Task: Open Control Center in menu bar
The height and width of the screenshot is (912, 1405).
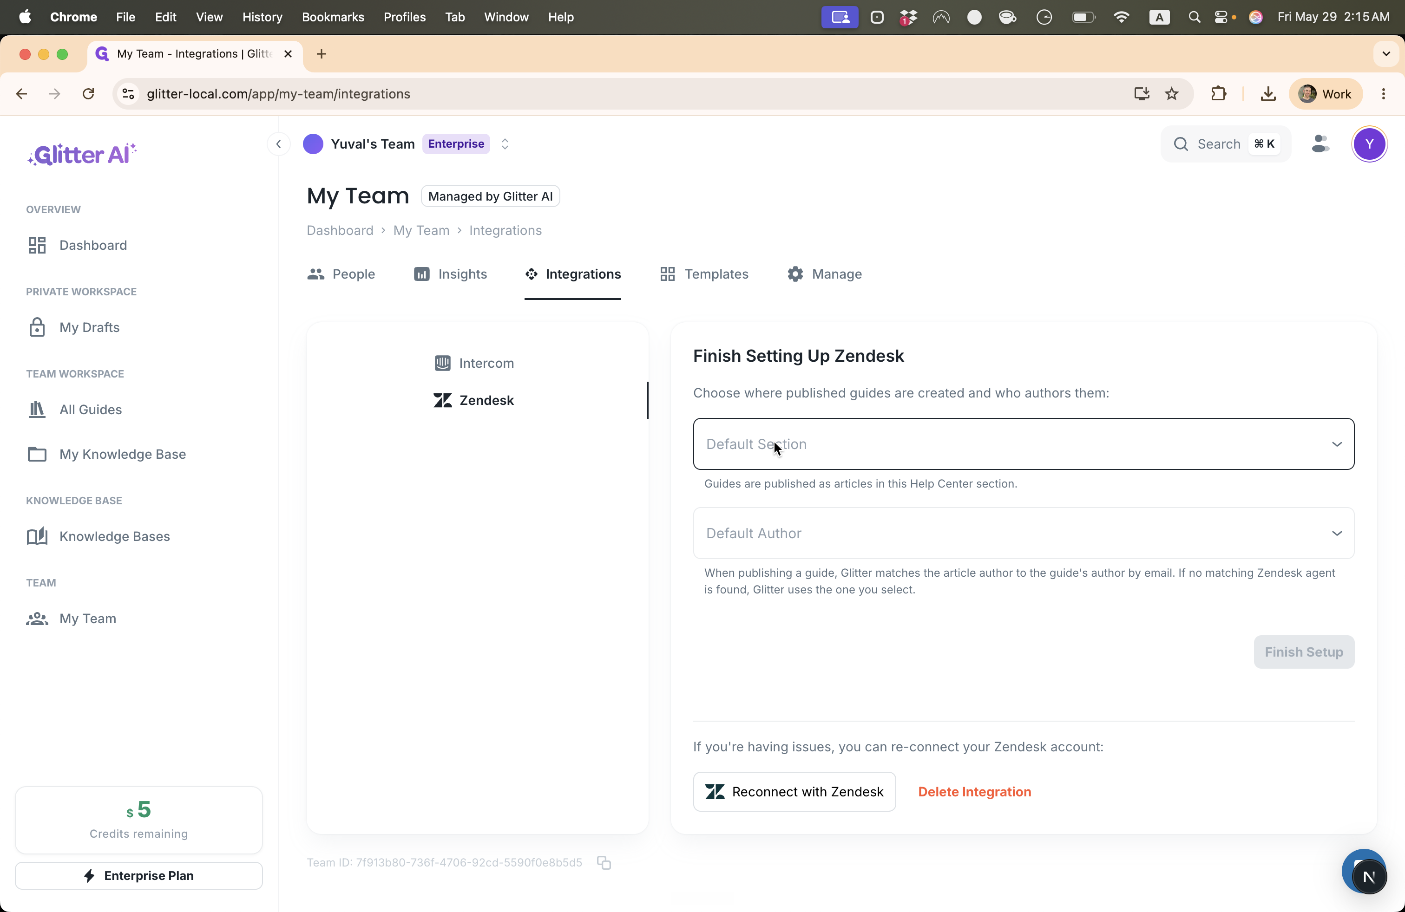Action: [1221, 17]
